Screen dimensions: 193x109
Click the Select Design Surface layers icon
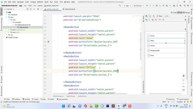click(146, 16)
